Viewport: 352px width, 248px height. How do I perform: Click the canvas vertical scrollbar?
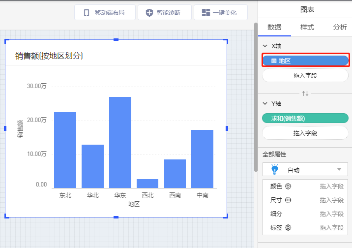[x=256, y=97]
